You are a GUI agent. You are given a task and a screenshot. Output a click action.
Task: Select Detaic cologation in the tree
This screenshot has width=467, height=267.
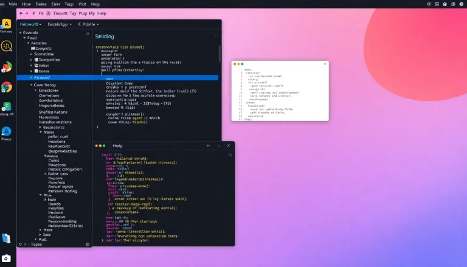tap(65, 169)
